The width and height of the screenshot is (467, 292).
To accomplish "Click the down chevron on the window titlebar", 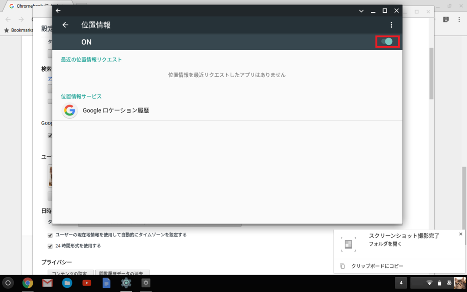I will (x=361, y=10).
